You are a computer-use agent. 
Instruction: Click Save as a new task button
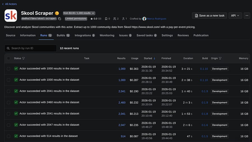click(x=209, y=16)
